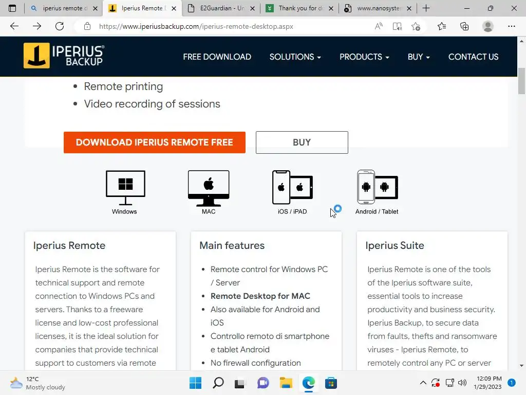Click the page vertical scrollbar thumb
This screenshot has height=395, width=526.
521,81
